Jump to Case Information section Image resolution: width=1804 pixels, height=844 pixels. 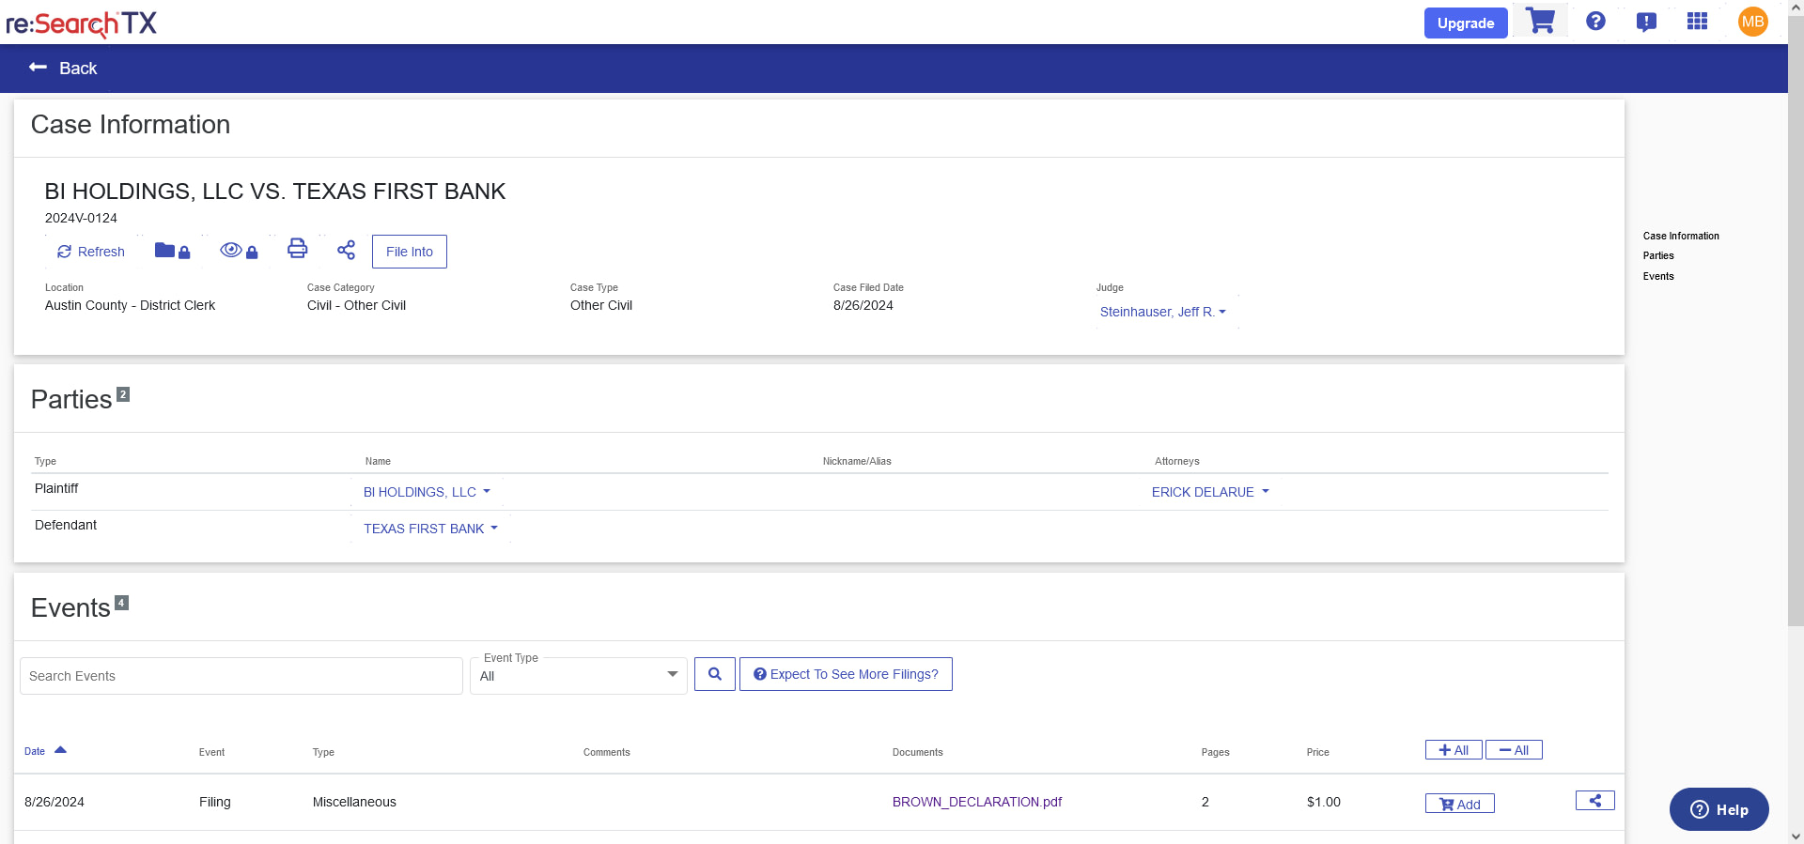tap(1681, 236)
